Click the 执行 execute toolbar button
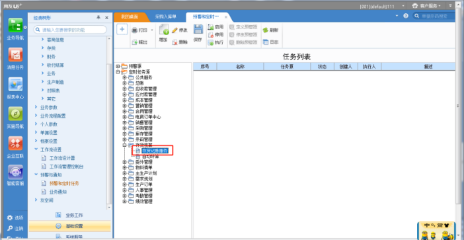The width and height of the screenshot is (464, 240). tap(215, 42)
